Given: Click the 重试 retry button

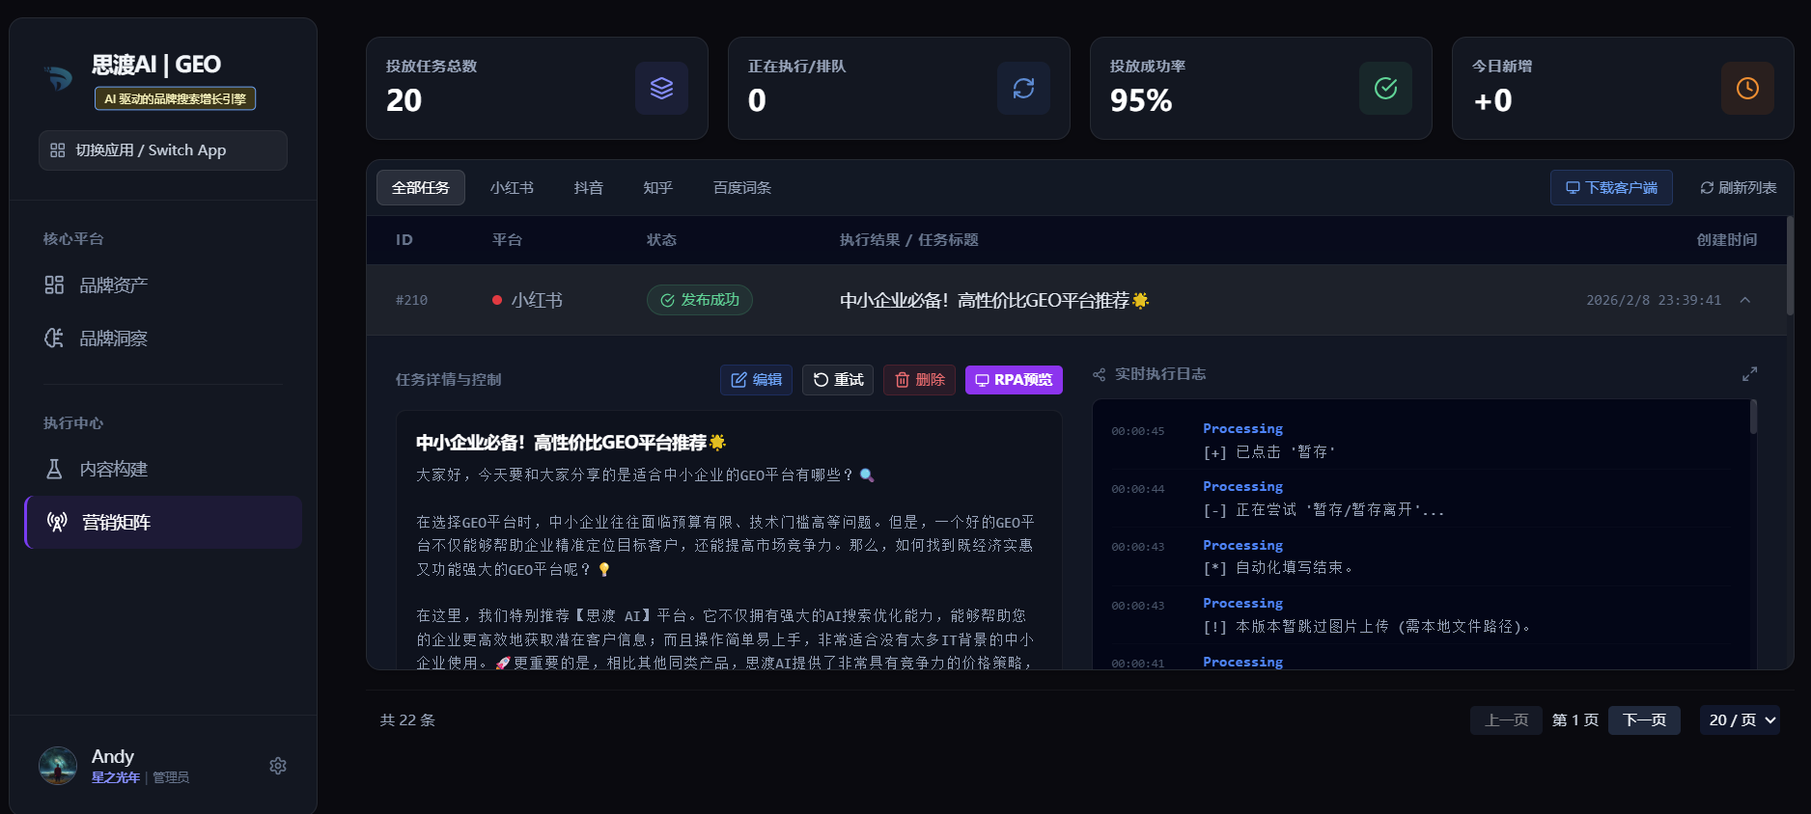Looking at the screenshot, I should pyautogui.click(x=838, y=380).
